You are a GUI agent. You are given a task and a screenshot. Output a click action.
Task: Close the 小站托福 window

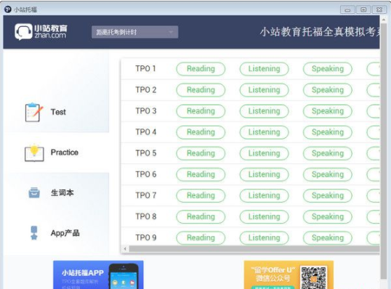[379, 9]
